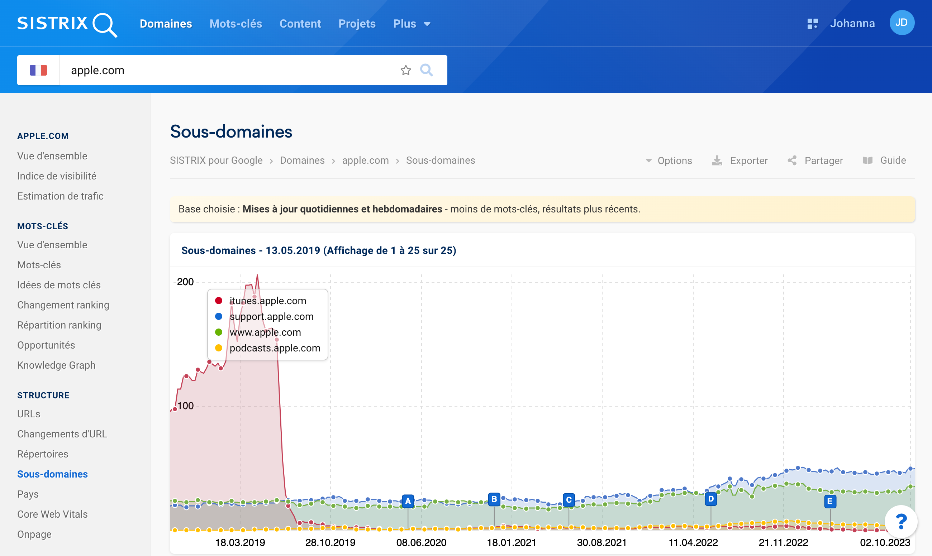Image resolution: width=932 pixels, height=556 pixels.
Task: Open the URLs sidebar link
Action: [x=29, y=414]
